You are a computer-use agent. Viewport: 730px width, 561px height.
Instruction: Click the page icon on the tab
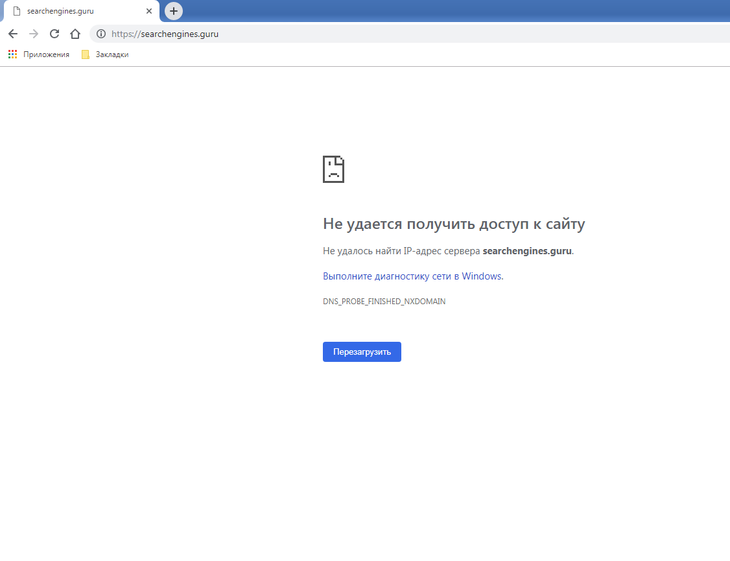tap(17, 11)
